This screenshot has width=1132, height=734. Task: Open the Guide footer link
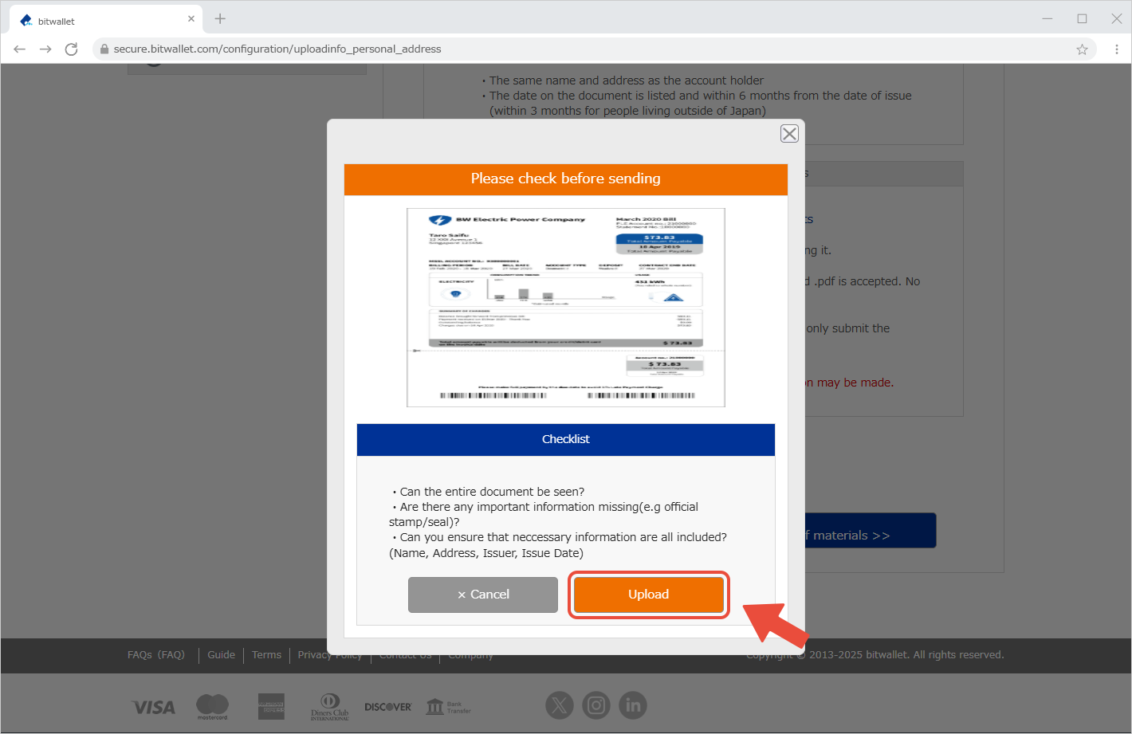pos(221,655)
